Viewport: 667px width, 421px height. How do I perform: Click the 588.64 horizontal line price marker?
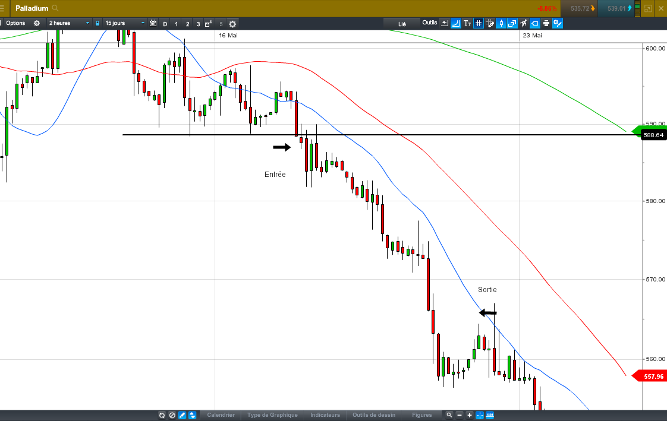click(x=653, y=135)
